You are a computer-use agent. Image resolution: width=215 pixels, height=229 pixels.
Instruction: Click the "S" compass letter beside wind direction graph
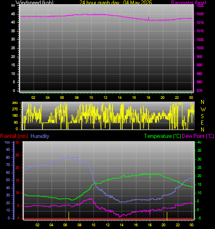pyautogui.click(x=203, y=116)
